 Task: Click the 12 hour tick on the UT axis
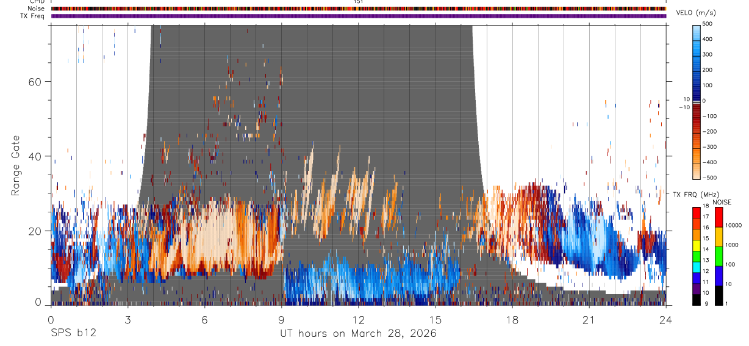tap(358, 319)
